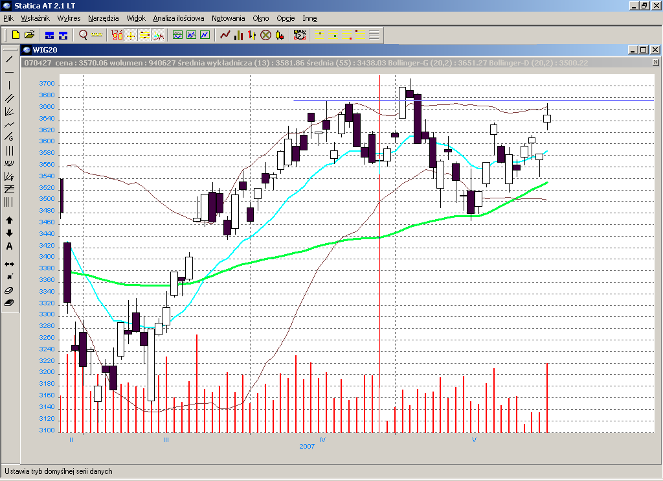Click the 2007 year axis label
Viewport: 663px width, 481px height.
click(x=307, y=446)
